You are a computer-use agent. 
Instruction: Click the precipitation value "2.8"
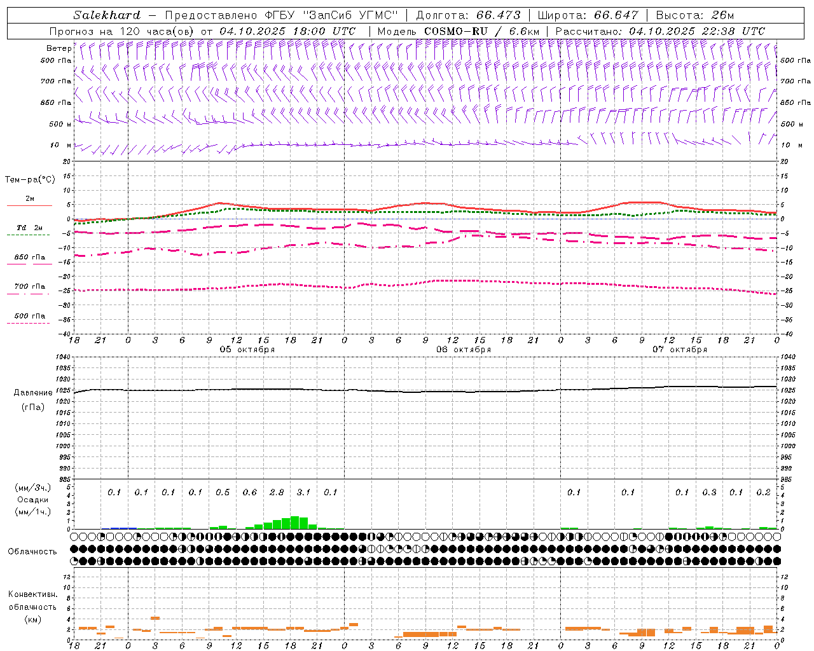[277, 493]
